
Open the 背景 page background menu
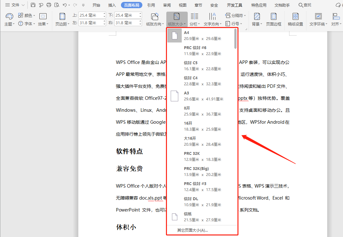tap(257, 19)
